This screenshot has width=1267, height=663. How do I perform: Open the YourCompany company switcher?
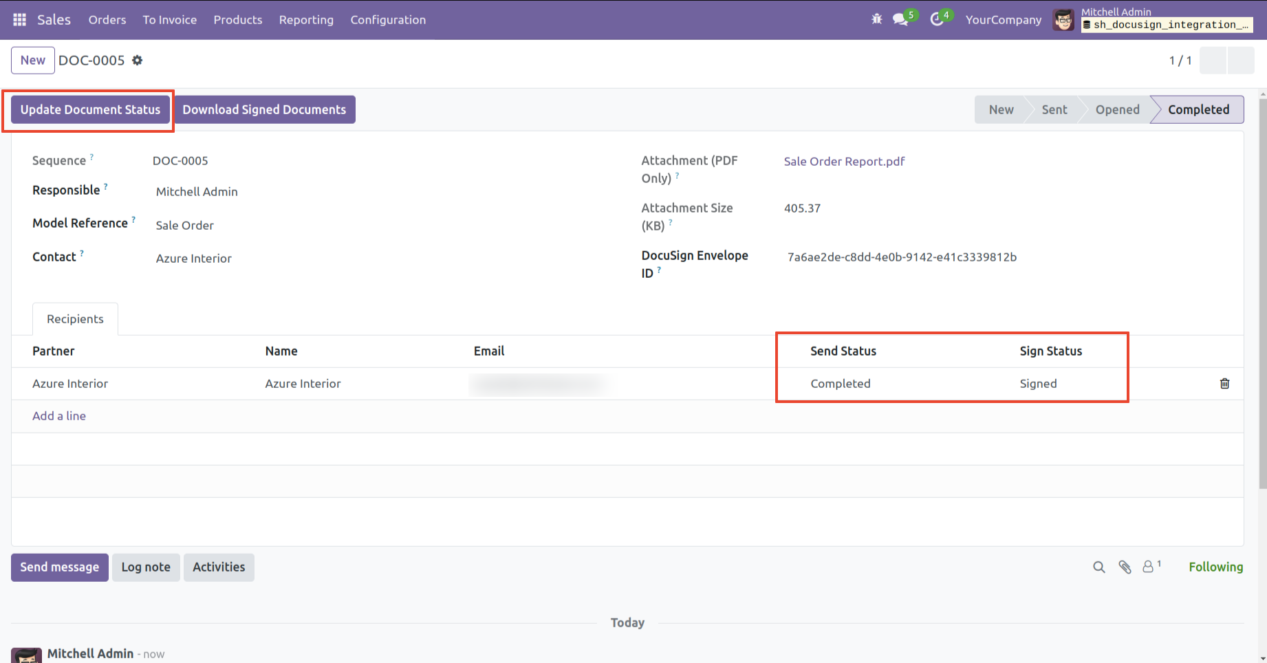pyautogui.click(x=1003, y=20)
